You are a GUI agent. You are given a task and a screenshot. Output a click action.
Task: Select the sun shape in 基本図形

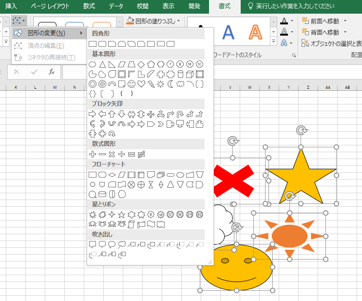pyautogui.click(x=160, y=84)
